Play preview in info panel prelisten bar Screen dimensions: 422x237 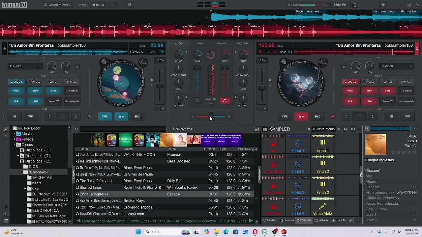pos(367,129)
